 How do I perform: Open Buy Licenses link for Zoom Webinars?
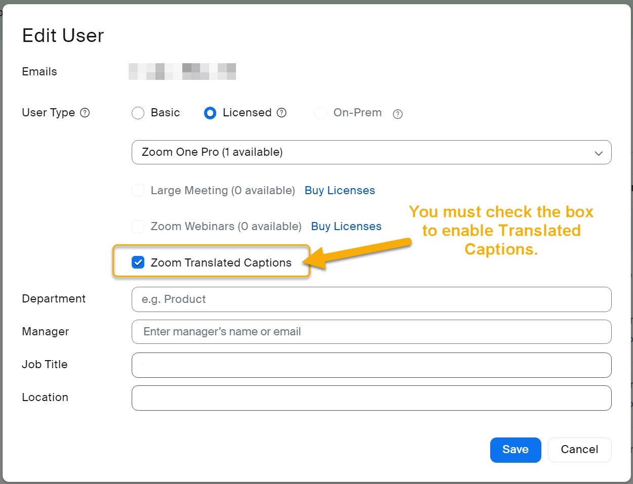(x=346, y=226)
